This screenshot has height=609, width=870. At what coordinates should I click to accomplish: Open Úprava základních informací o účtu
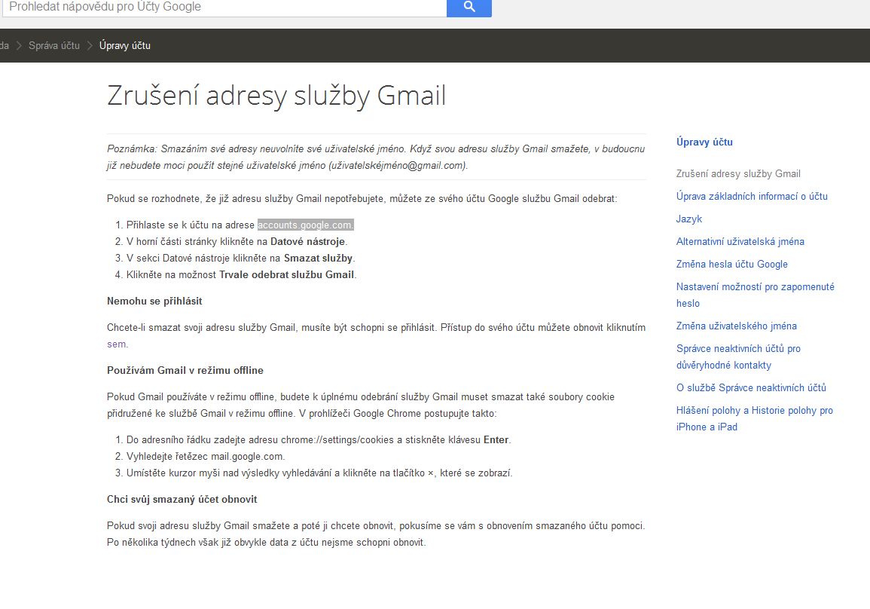click(752, 196)
